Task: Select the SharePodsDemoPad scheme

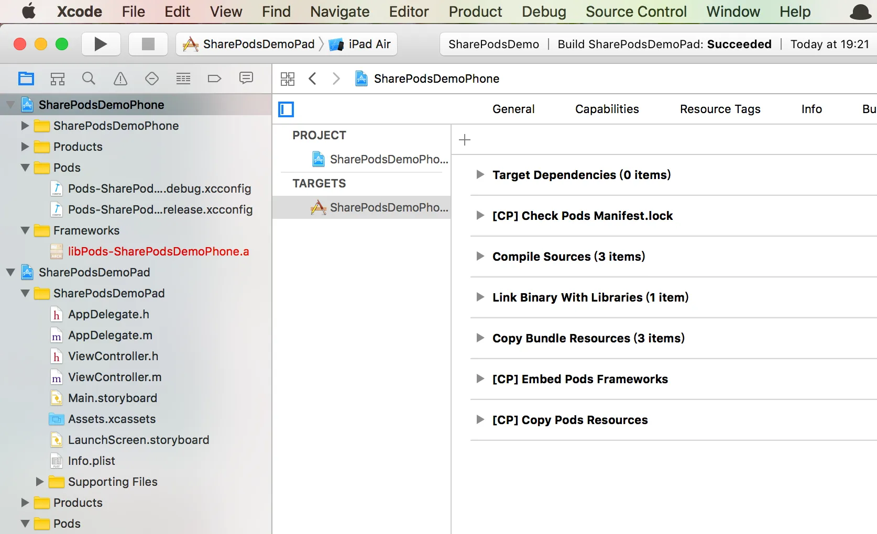Action: coord(249,44)
